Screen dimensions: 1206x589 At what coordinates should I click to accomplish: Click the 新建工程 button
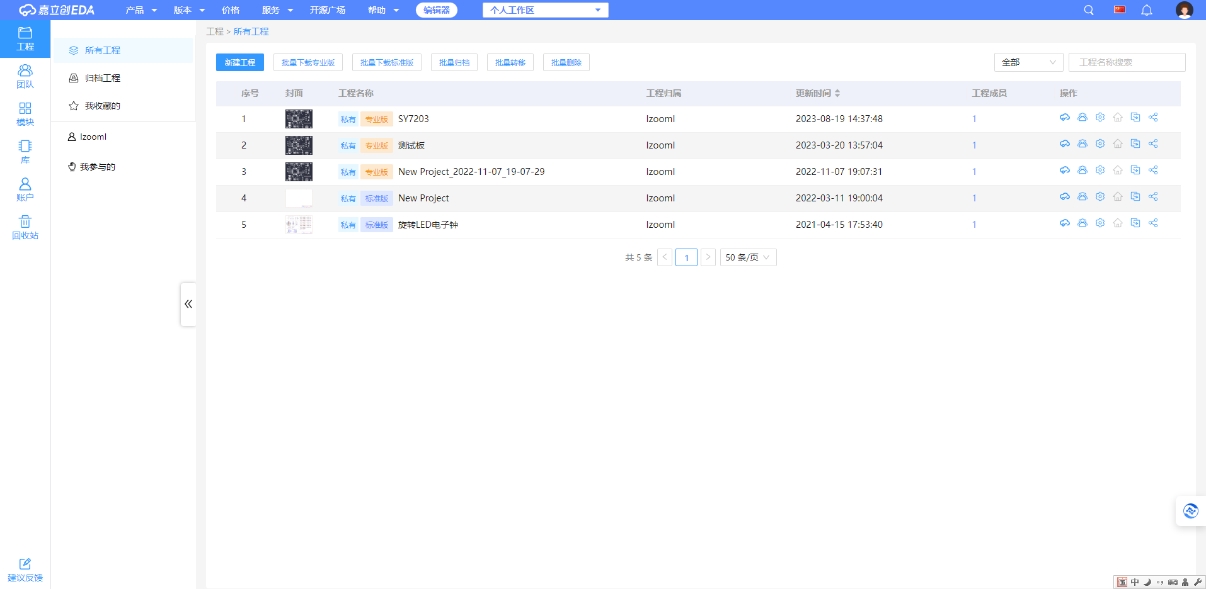point(240,62)
